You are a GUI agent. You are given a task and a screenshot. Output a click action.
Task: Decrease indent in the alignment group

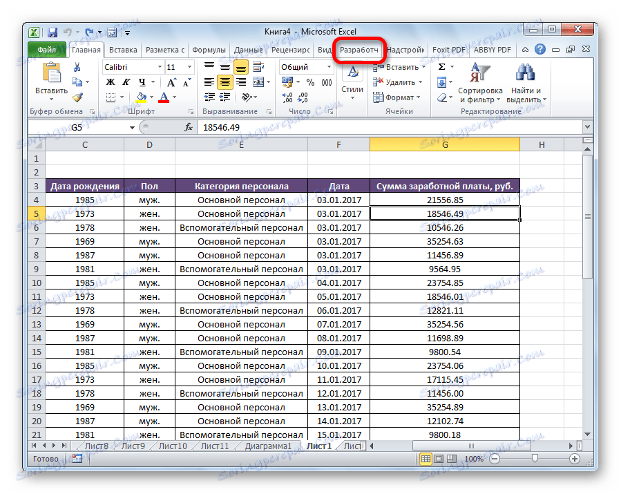tap(209, 97)
